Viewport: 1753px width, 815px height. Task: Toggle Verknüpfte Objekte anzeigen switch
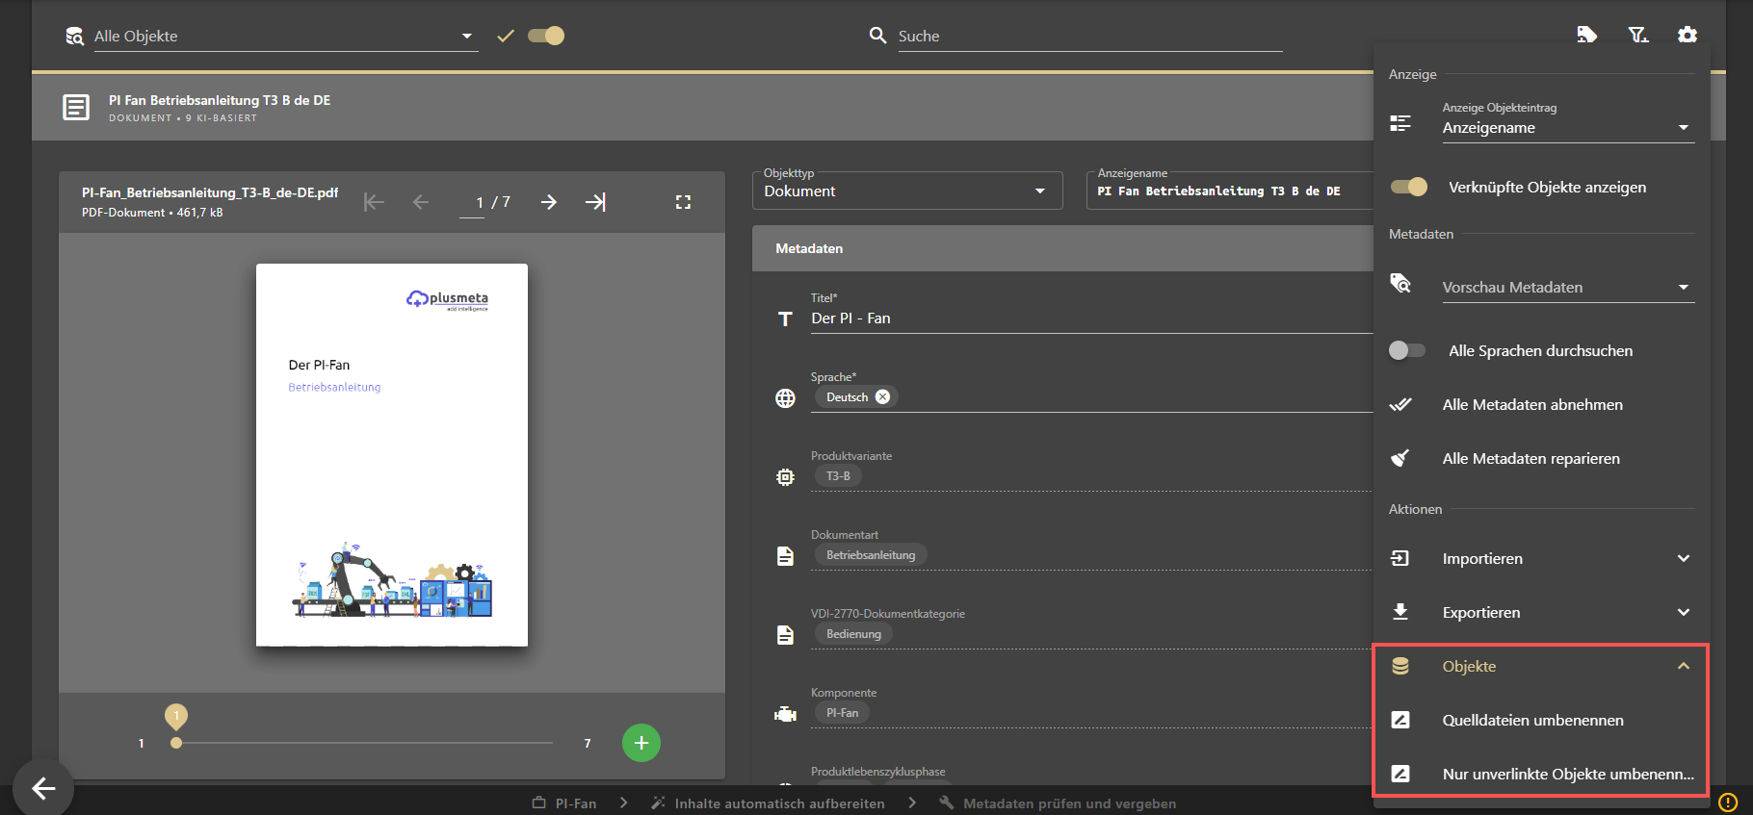click(x=1408, y=187)
